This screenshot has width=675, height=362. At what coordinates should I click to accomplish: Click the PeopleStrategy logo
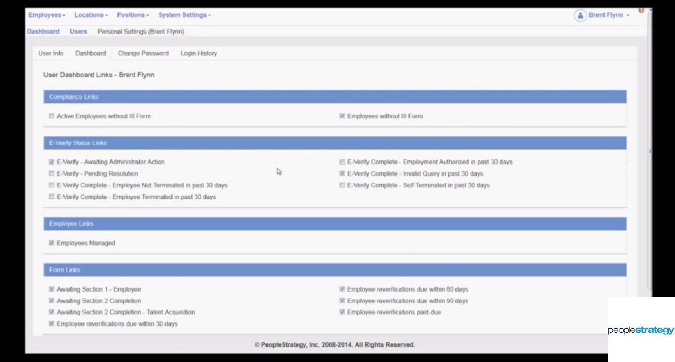click(x=641, y=330)
